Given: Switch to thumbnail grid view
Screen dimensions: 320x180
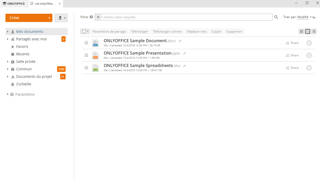Looking at the screenshot, I should point(301,32).
